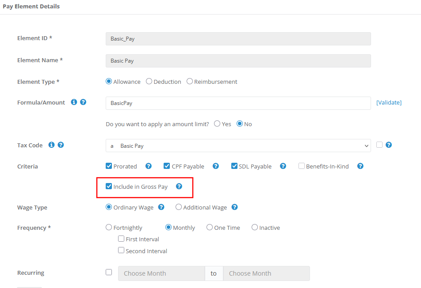421x288 pixels.
Task: Click the Formula/Amount input field
Action: (x=238, y=103)
